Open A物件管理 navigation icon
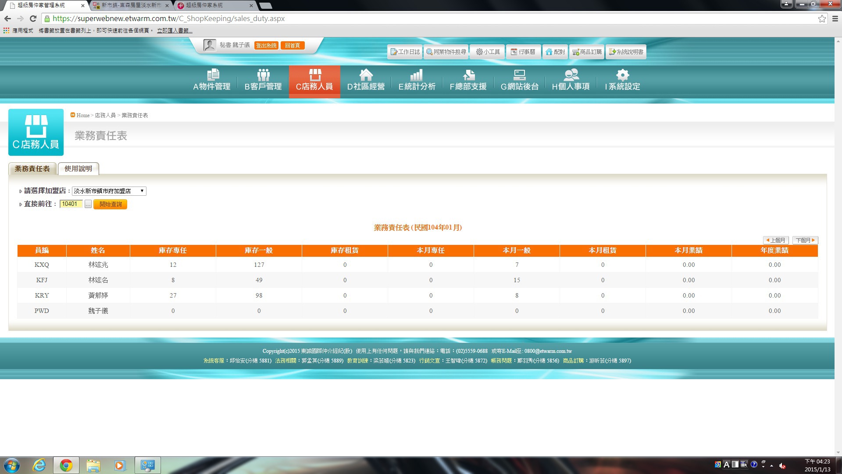This screenshot has width=842, height=474. 212,75
